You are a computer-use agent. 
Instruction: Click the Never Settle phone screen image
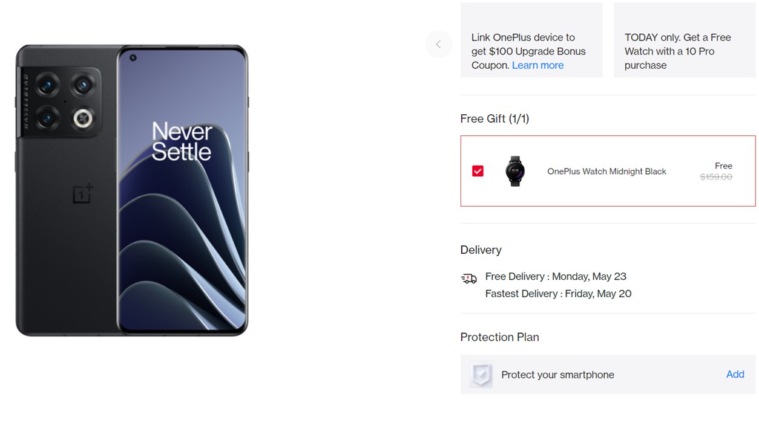coord(182,199)
